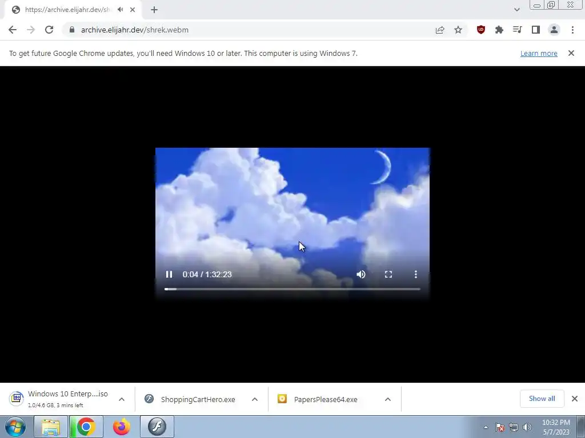Click the address bar URL

[x=135, y=30]
